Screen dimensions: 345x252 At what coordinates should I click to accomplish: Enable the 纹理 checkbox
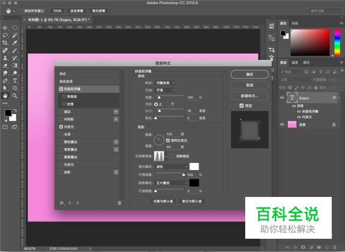point(64,104)
